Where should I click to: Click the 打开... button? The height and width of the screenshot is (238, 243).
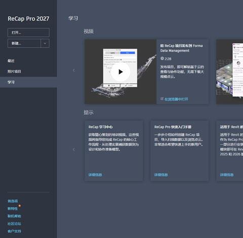28,32
